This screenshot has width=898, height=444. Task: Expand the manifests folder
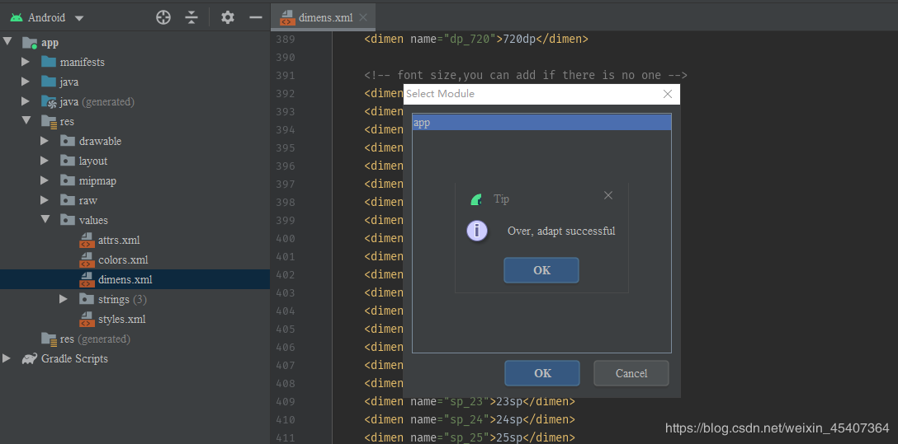click(26, 62)
